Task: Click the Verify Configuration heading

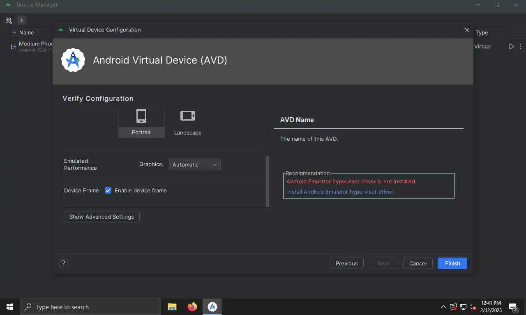Action: [x=98, y=98]
